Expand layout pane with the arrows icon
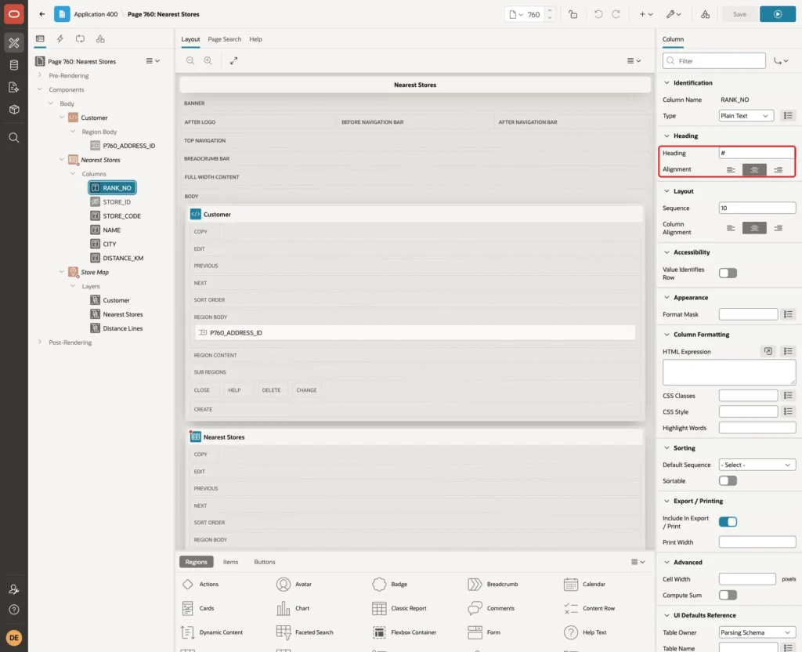 (x=233, y=60)
